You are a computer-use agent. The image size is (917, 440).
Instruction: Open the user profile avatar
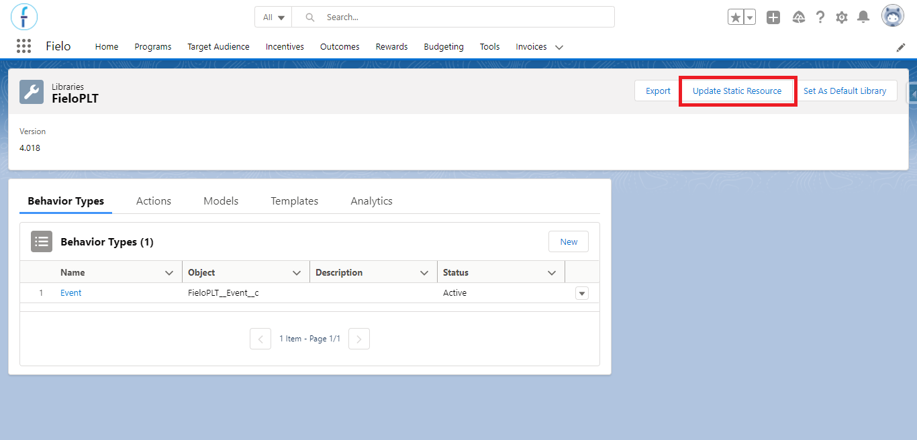[893, 16]
